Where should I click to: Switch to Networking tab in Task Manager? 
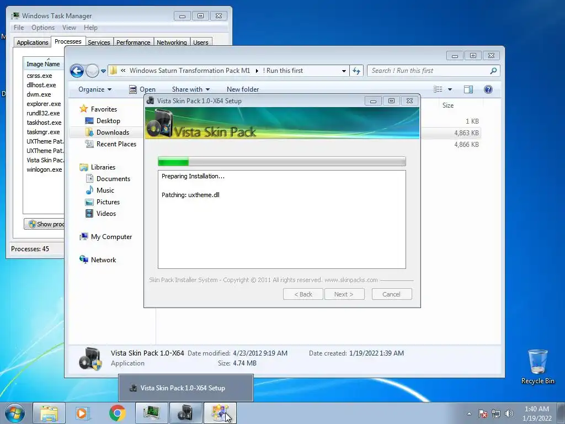pyautogui.click(x=172, y=42)
